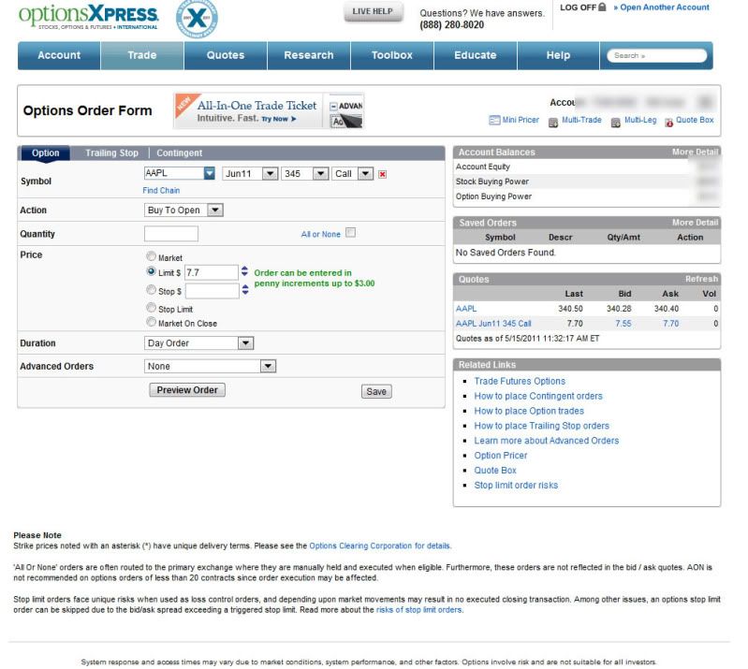Click the Save button

pos(376,391)
